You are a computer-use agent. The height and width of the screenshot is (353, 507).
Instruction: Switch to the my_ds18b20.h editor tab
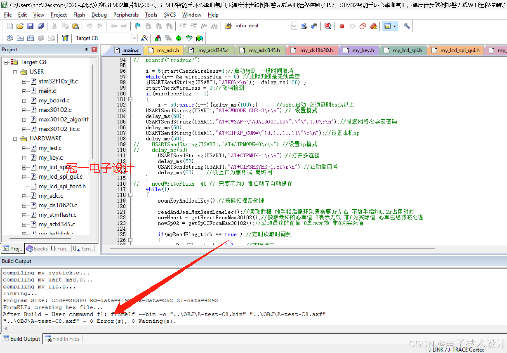(x=312, y=50)
